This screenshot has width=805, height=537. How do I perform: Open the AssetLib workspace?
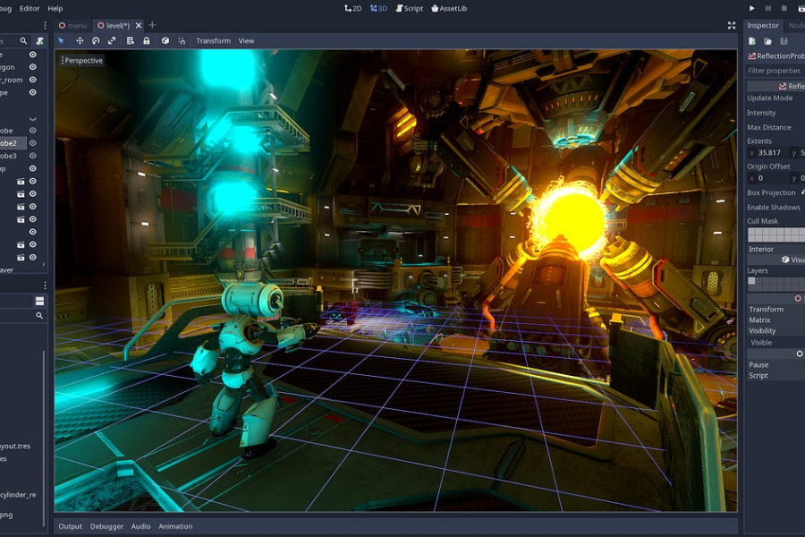(x=449, y=8)
